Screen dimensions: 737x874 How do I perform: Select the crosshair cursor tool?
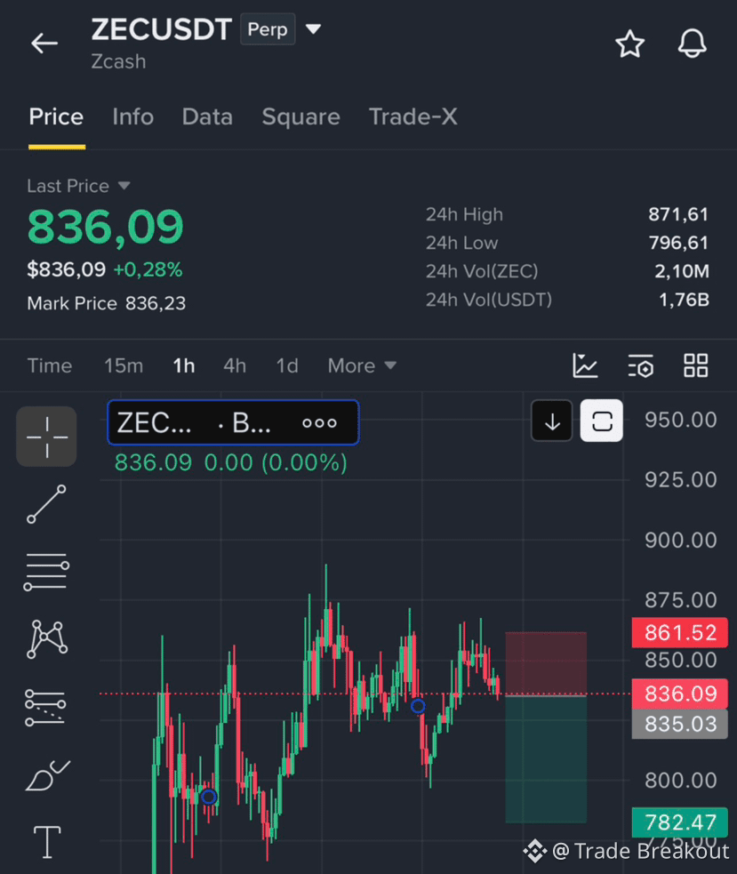(47, 437)
